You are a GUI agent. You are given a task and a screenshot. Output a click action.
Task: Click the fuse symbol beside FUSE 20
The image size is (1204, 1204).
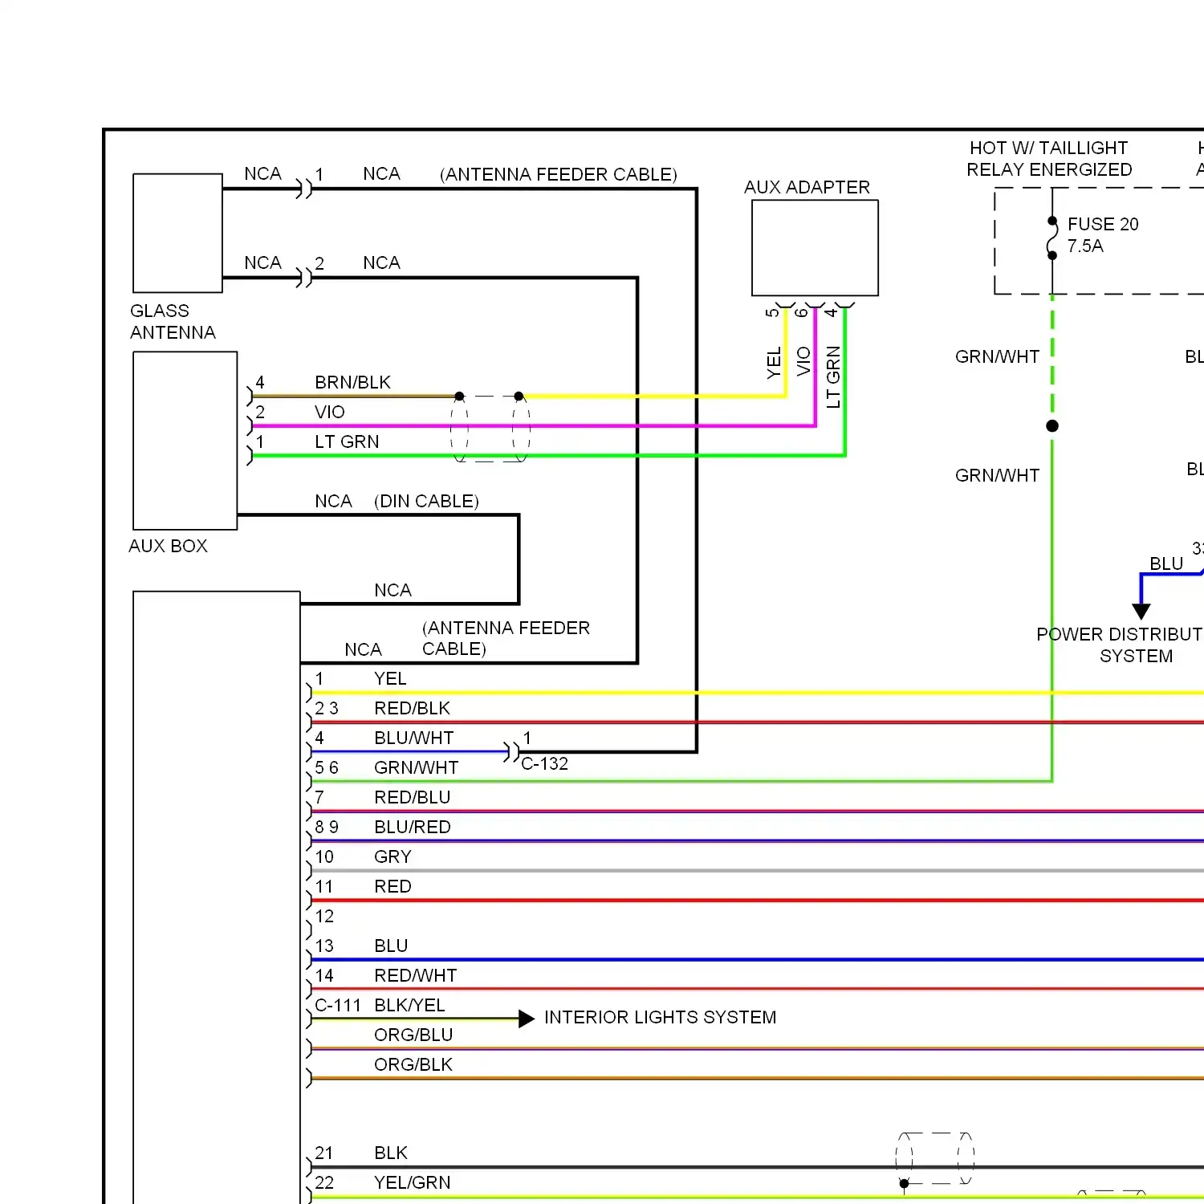coord(1052,238)
